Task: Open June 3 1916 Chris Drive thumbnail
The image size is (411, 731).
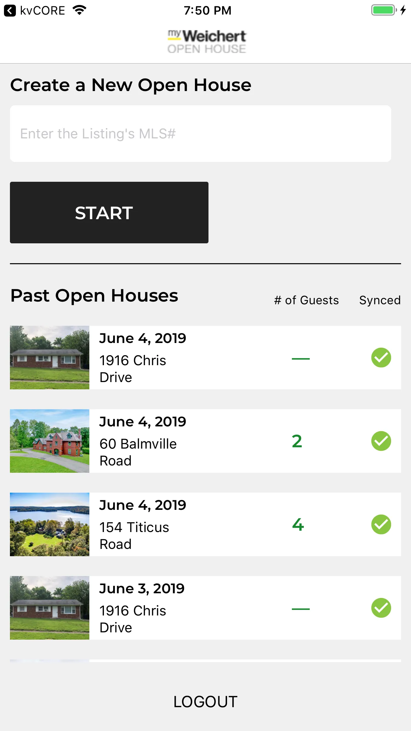Action: click(x=50, y=608)
